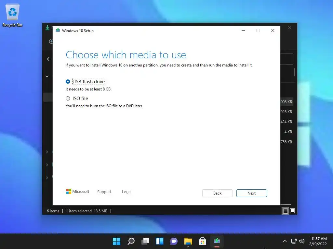The width and height of the screenshot is (333, 249).
Task: Click the volume tray icon
Action: coord(301,241)
